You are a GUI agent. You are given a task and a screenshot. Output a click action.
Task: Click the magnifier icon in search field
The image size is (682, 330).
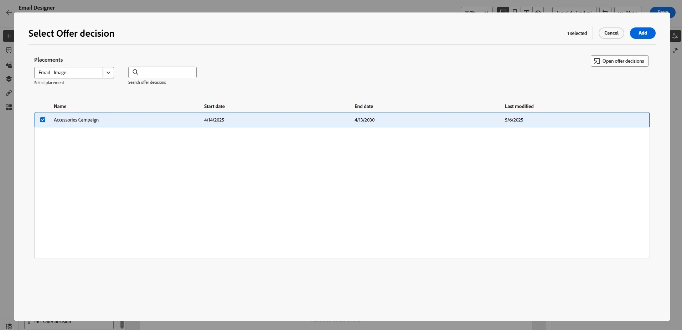pyautogui.click(x=135, y=72)
